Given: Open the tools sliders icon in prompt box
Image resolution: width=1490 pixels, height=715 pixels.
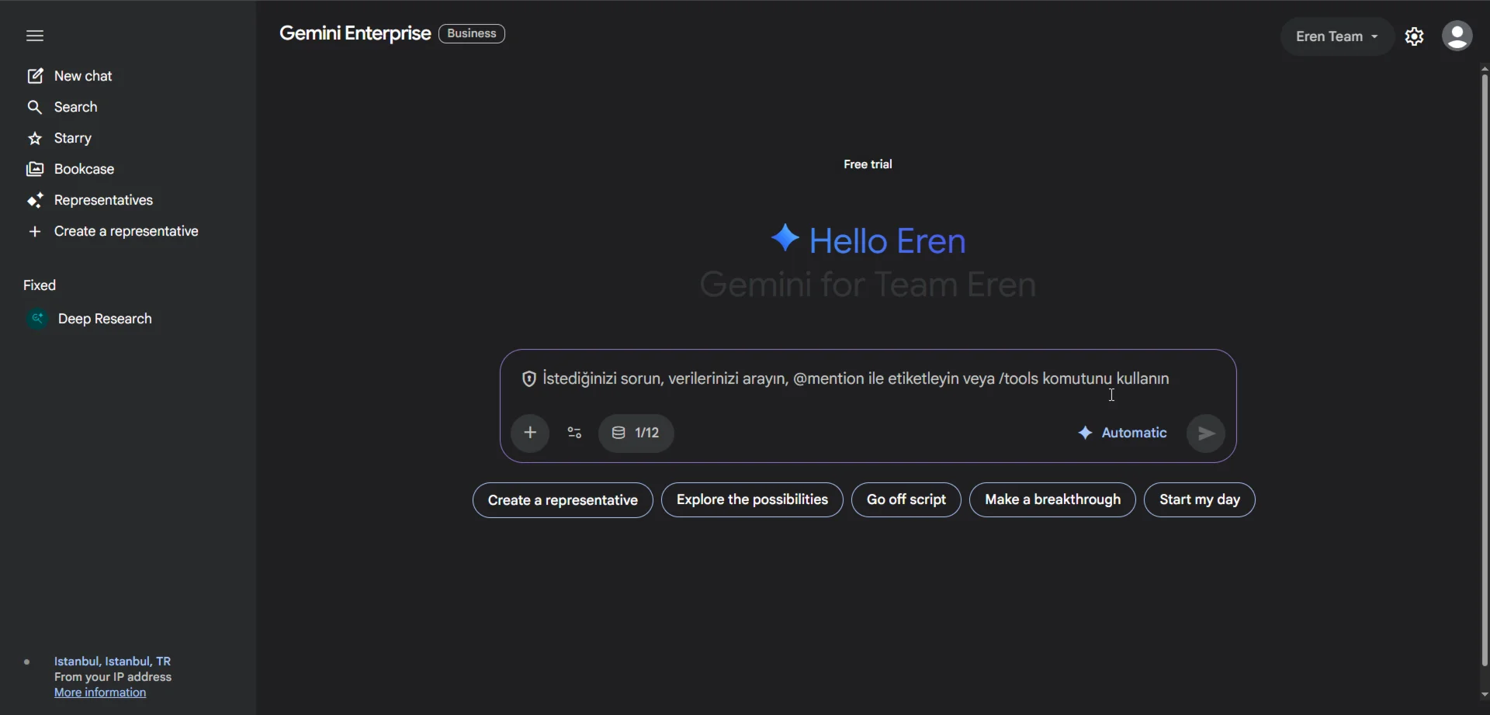Looking at the screenshot, I should pos(574,433).
